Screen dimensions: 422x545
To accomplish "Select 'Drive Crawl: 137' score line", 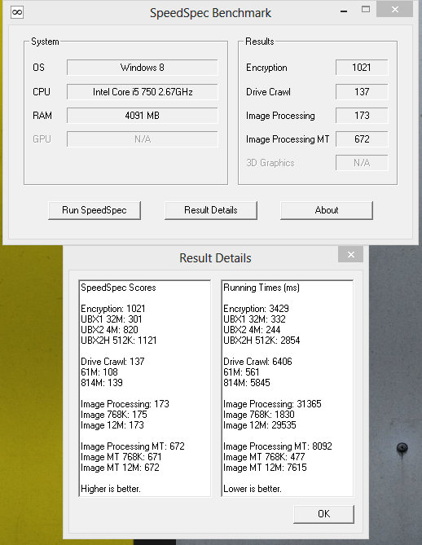I will [112, 362].
